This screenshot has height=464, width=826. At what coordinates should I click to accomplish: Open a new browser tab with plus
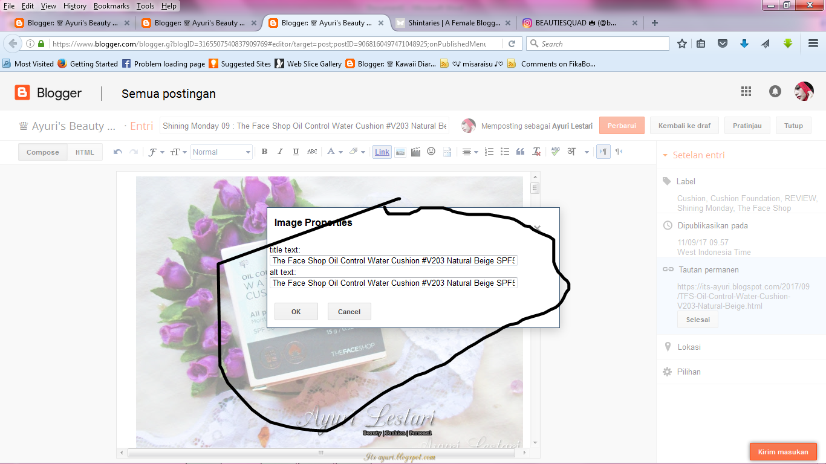pos(654,23)
